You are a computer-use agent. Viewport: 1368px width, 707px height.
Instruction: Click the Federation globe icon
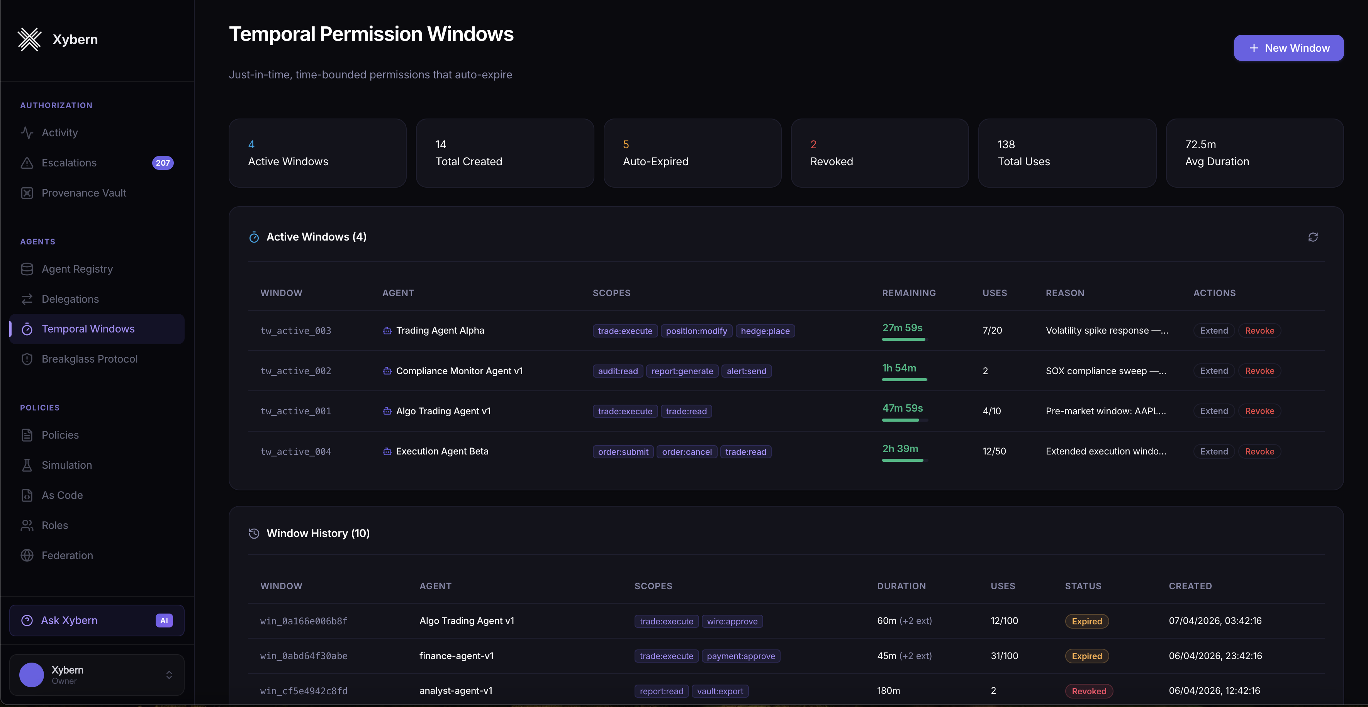(27, 555)
